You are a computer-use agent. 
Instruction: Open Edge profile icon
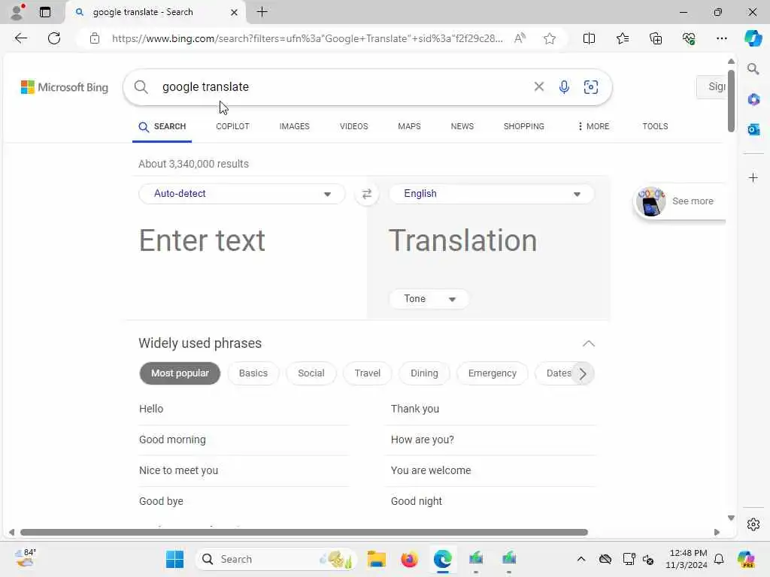[17, 12]
